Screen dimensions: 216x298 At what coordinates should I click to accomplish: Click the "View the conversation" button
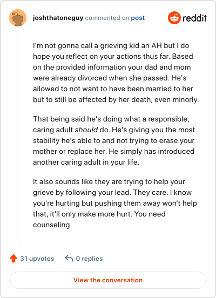point(108,280)
